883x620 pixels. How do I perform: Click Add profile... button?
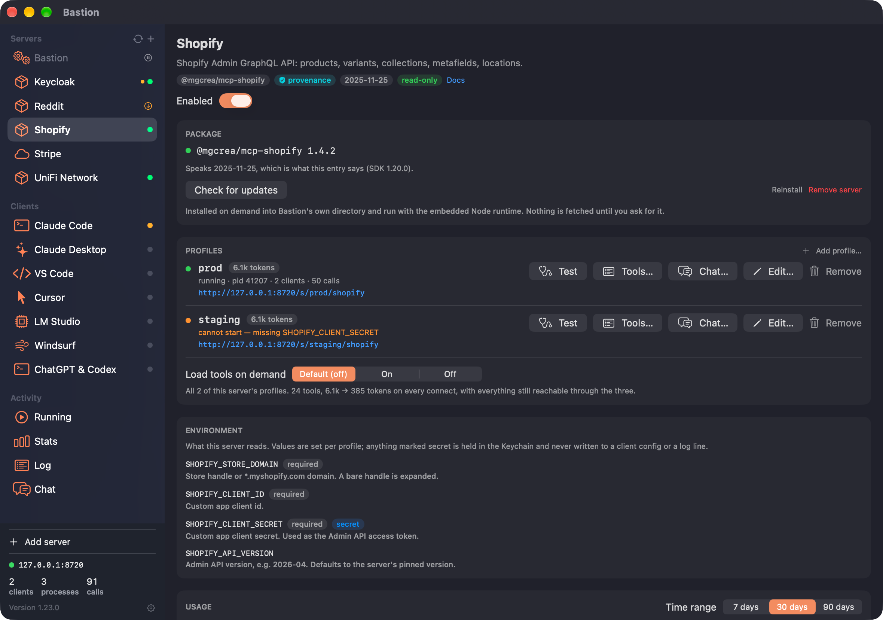tap(832, 250)
